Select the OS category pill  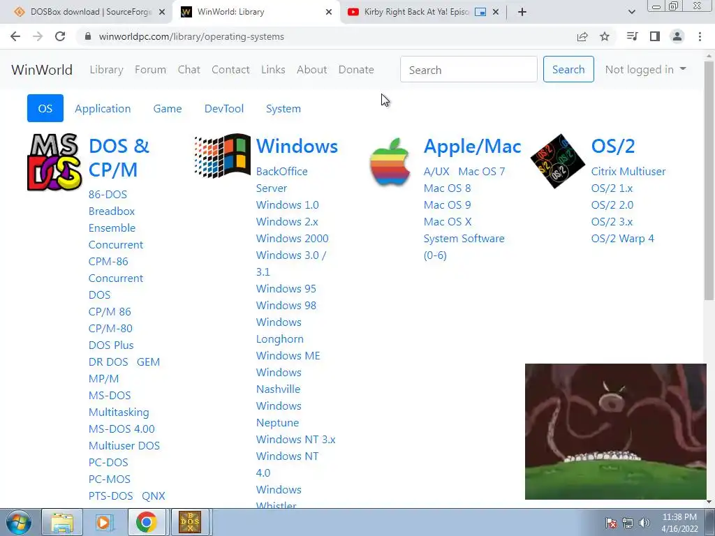click(45, 108)
